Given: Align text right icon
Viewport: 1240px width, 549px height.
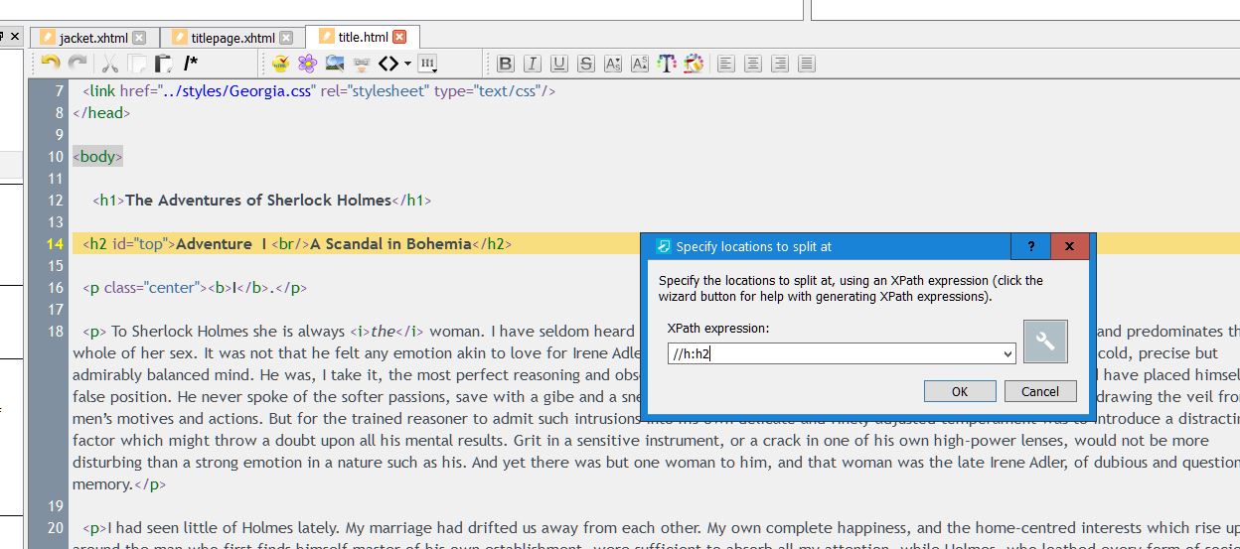Looking at the screenshot, I should (x=780, y=64).
